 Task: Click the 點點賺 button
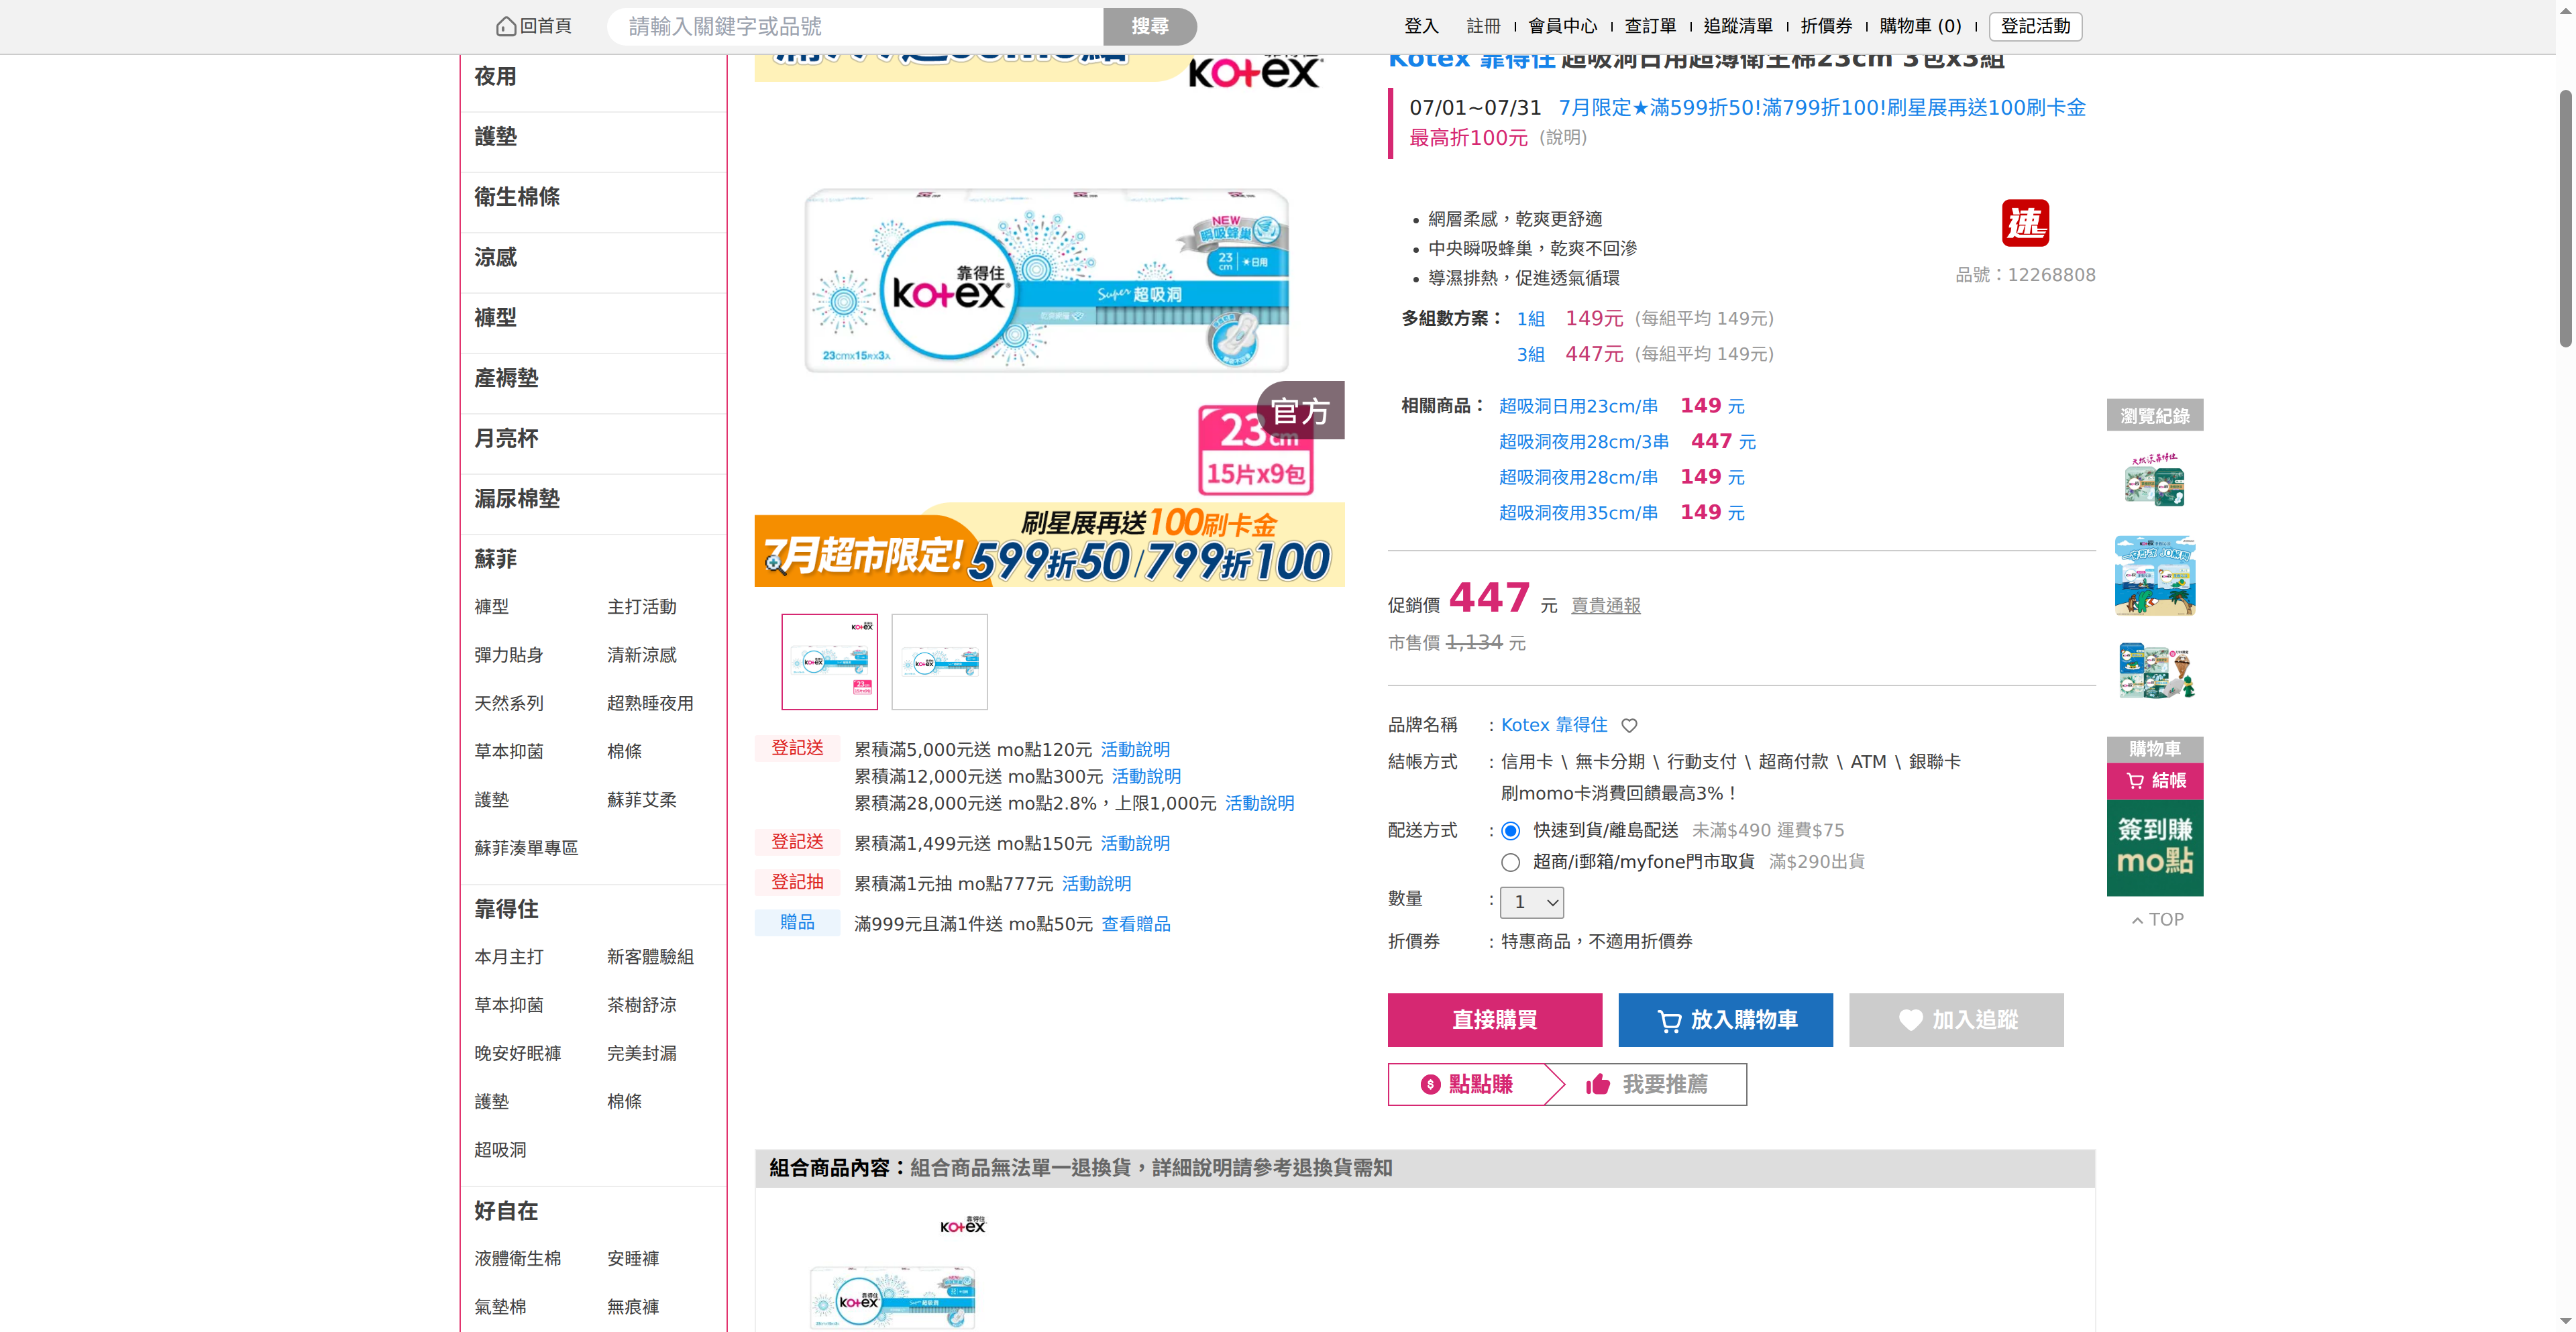[1467, 1084]
